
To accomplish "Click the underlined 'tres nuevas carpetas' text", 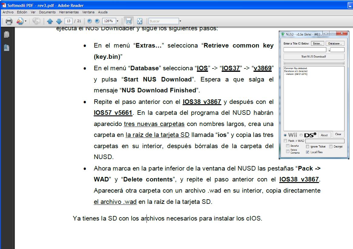I will [154, 124].
